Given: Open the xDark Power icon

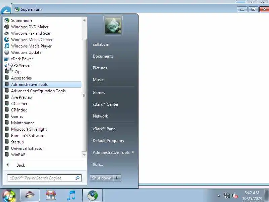Looking at the screenshot, I should pyautogui.click(x=7, y=59).
